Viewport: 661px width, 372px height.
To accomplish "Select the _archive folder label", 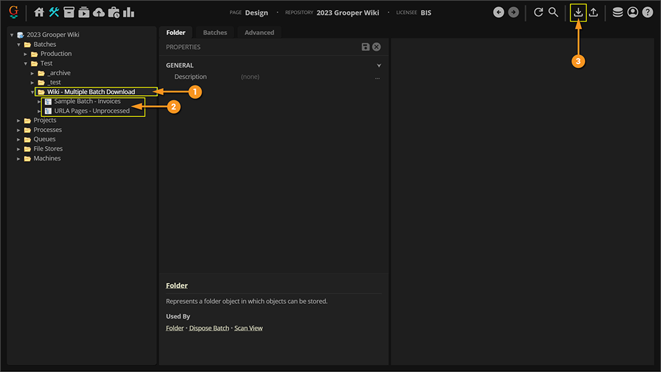I will coord(59,73).
